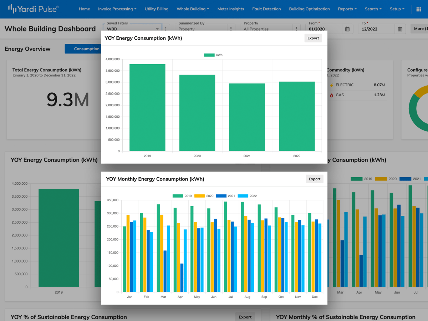
Task: Click the Apr axis label in monthly popup
Action: coord(180,297)
